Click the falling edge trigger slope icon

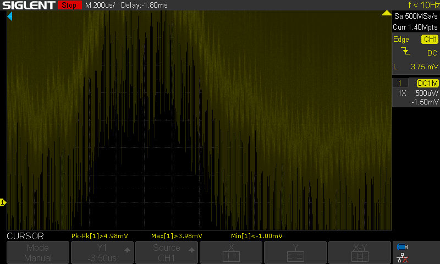point(405,51)
